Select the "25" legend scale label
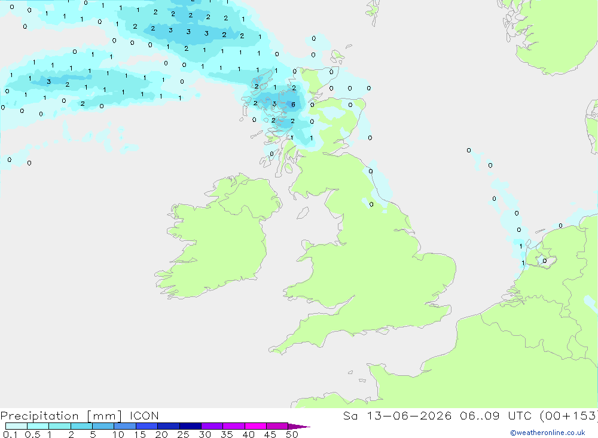Viewport: 598px width, 438px height. [x=183, y=434]
